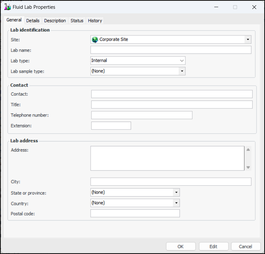The width and height of the screenshot is (265, 254).
Task: Switch to the Details tab
Action: [x=33, y=20]
